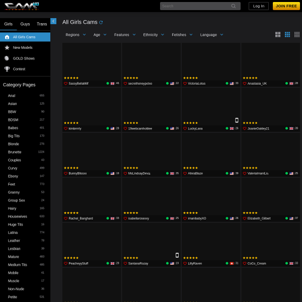The width and height of the screenshot is (302, 302).
Task: Select the Trans tab
Action: coord(42,24)
